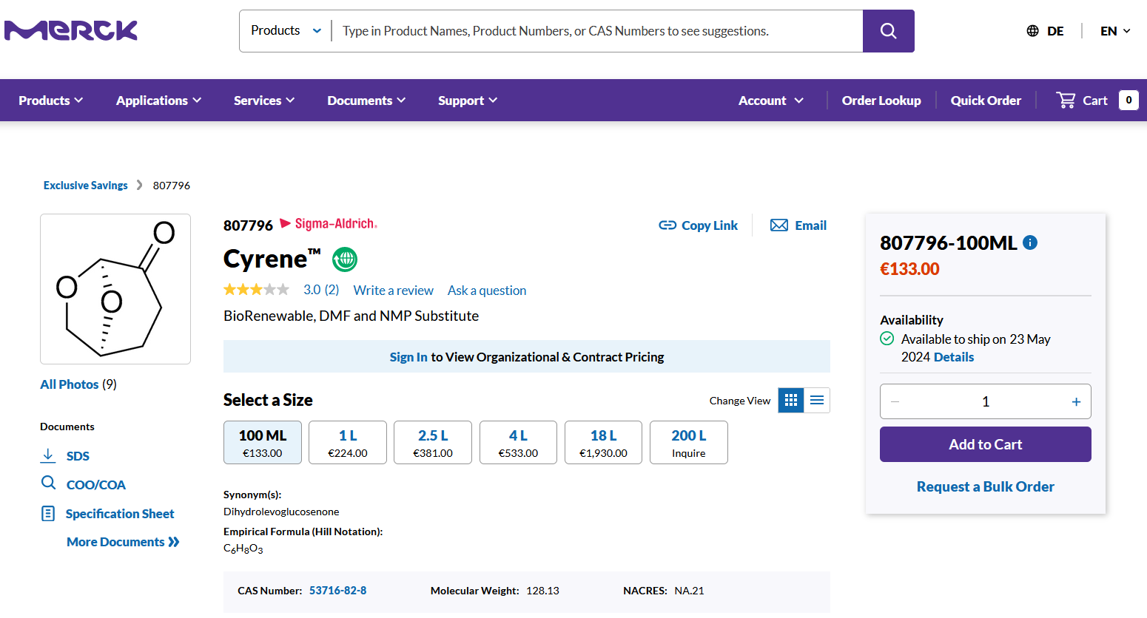Expand the Support navigation menu
The width and height of the screenshot is (1147, 618).
[468, 101]
